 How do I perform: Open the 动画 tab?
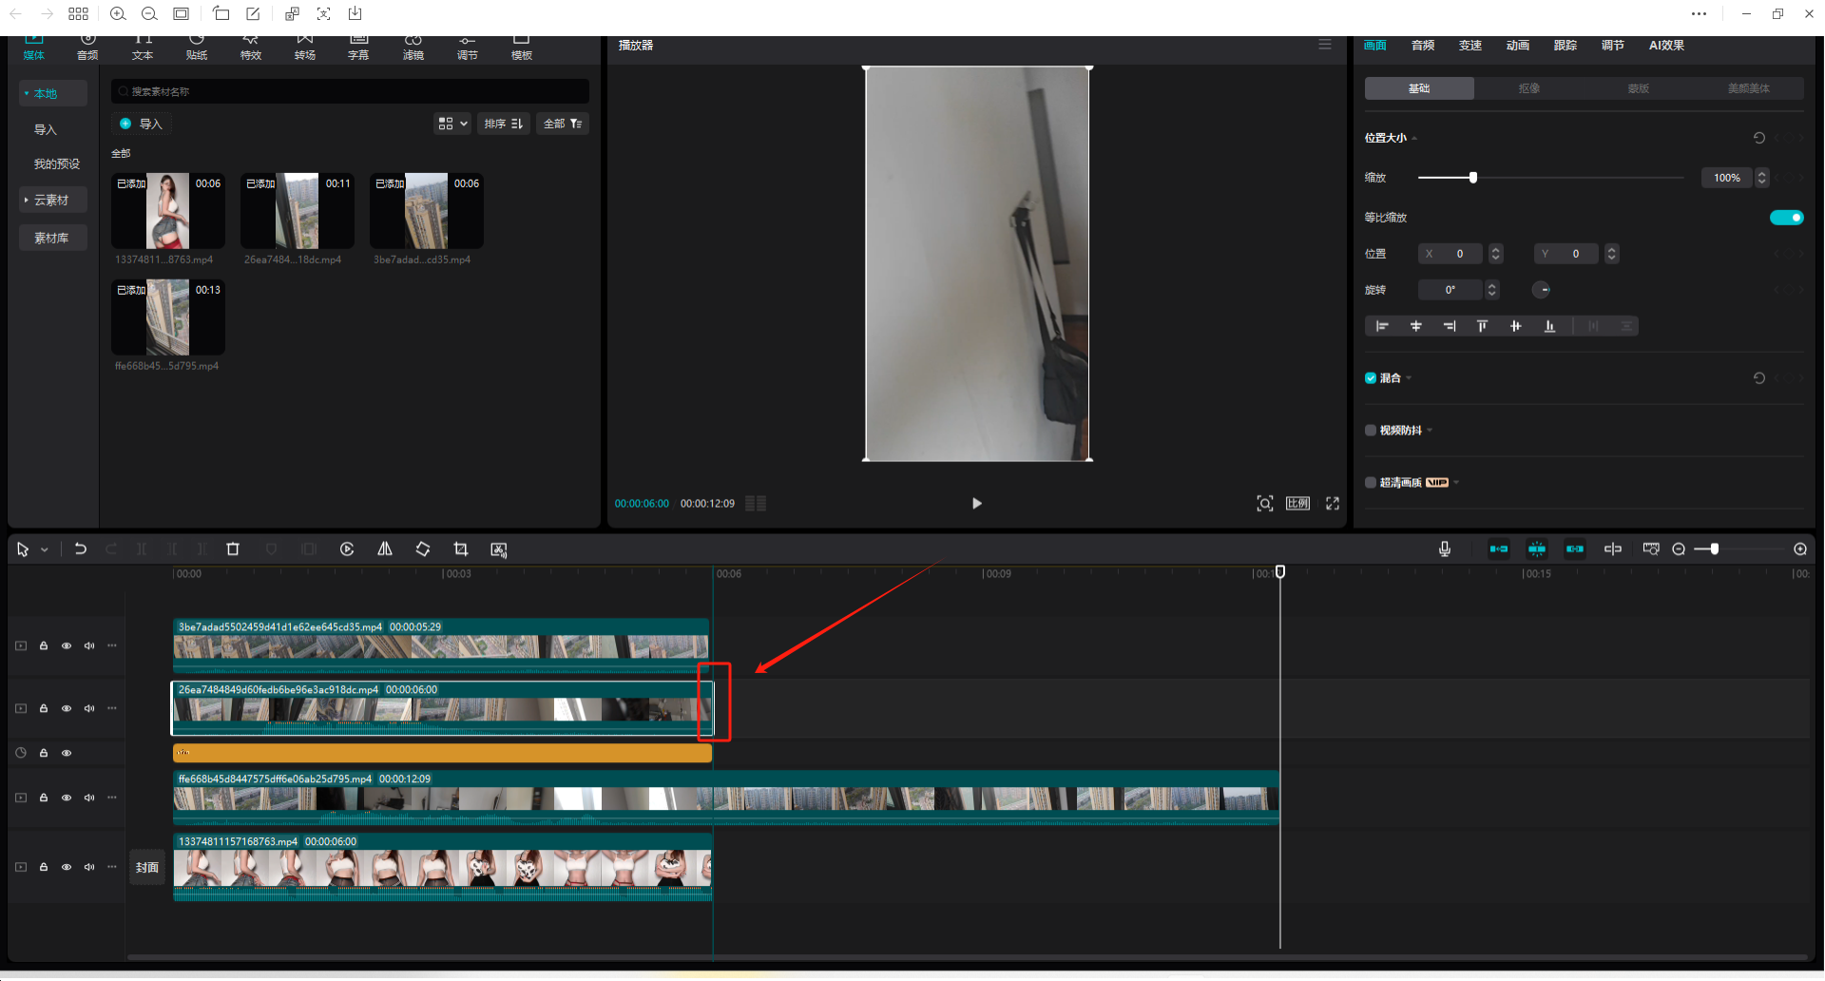click(1518, 46)
